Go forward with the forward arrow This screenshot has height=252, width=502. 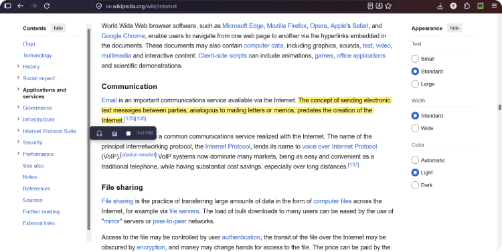point(33,6)
